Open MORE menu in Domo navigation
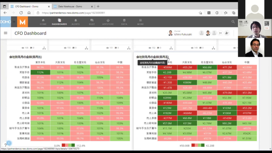The height and width of the screenshot is (153, 272). coord(140,22)
